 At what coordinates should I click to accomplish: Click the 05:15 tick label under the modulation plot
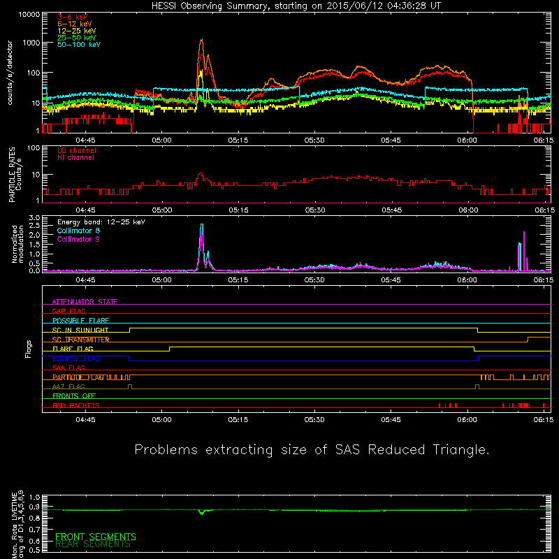238,280
